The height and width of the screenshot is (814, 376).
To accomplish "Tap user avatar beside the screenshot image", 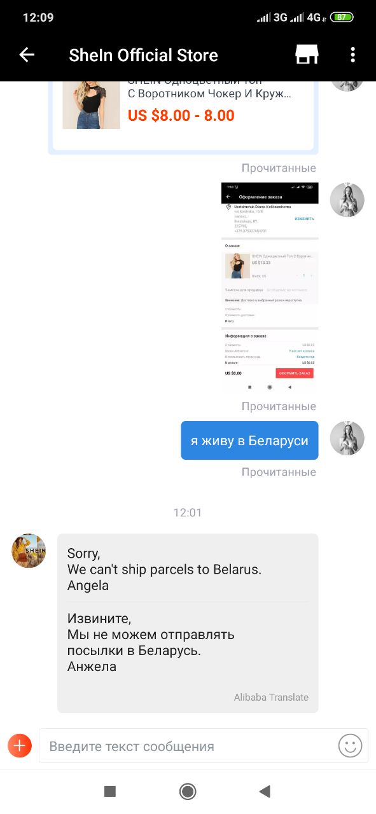I will [x=347, y=200].
